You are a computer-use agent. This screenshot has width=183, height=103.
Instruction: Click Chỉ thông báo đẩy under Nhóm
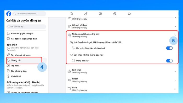click(79, 81)
